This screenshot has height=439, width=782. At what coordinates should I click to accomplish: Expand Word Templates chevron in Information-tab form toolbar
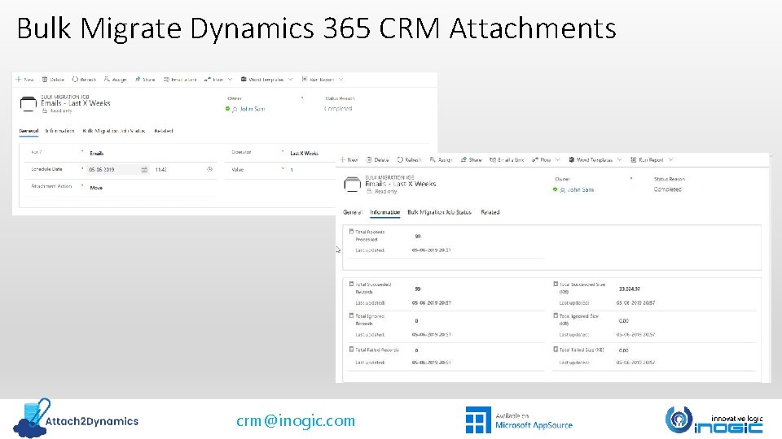point(619,160)
